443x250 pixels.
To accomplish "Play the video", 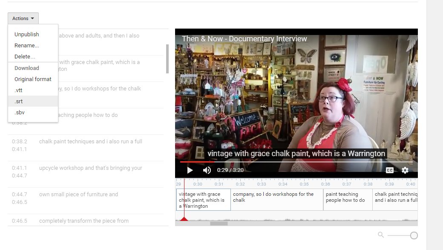I will coord(190,170).
